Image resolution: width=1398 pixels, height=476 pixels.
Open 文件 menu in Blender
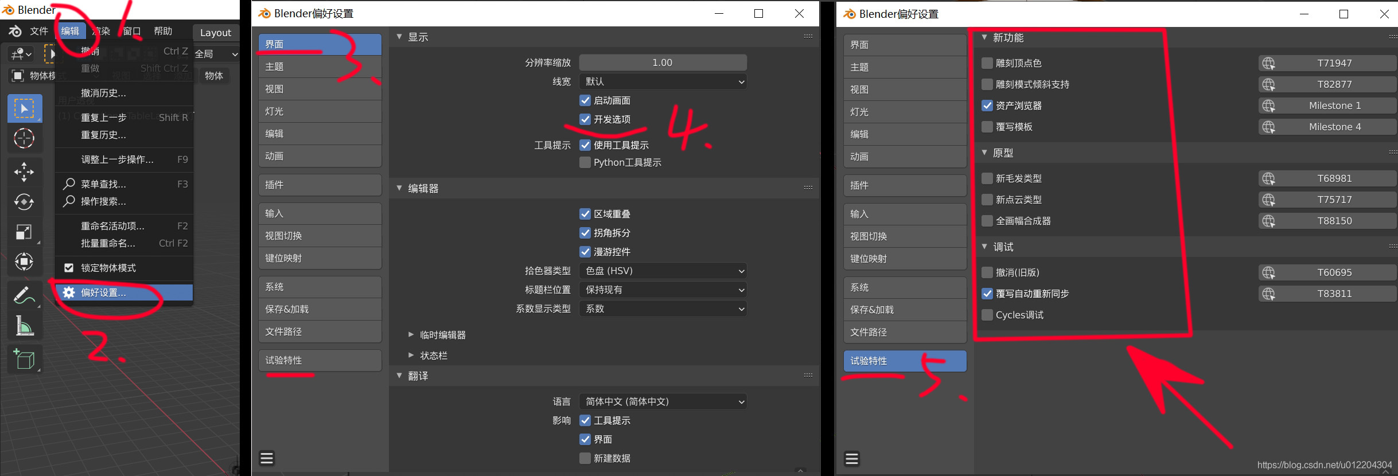tap(39, 31)
